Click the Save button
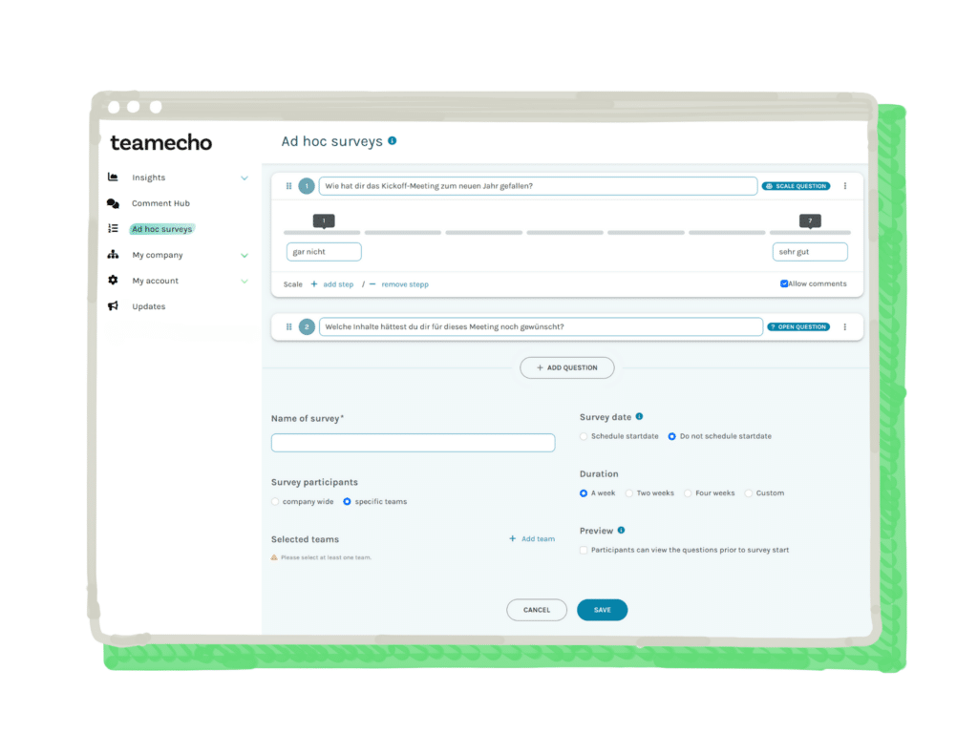This screenshot has width=978, height=733. click(602, 610)
